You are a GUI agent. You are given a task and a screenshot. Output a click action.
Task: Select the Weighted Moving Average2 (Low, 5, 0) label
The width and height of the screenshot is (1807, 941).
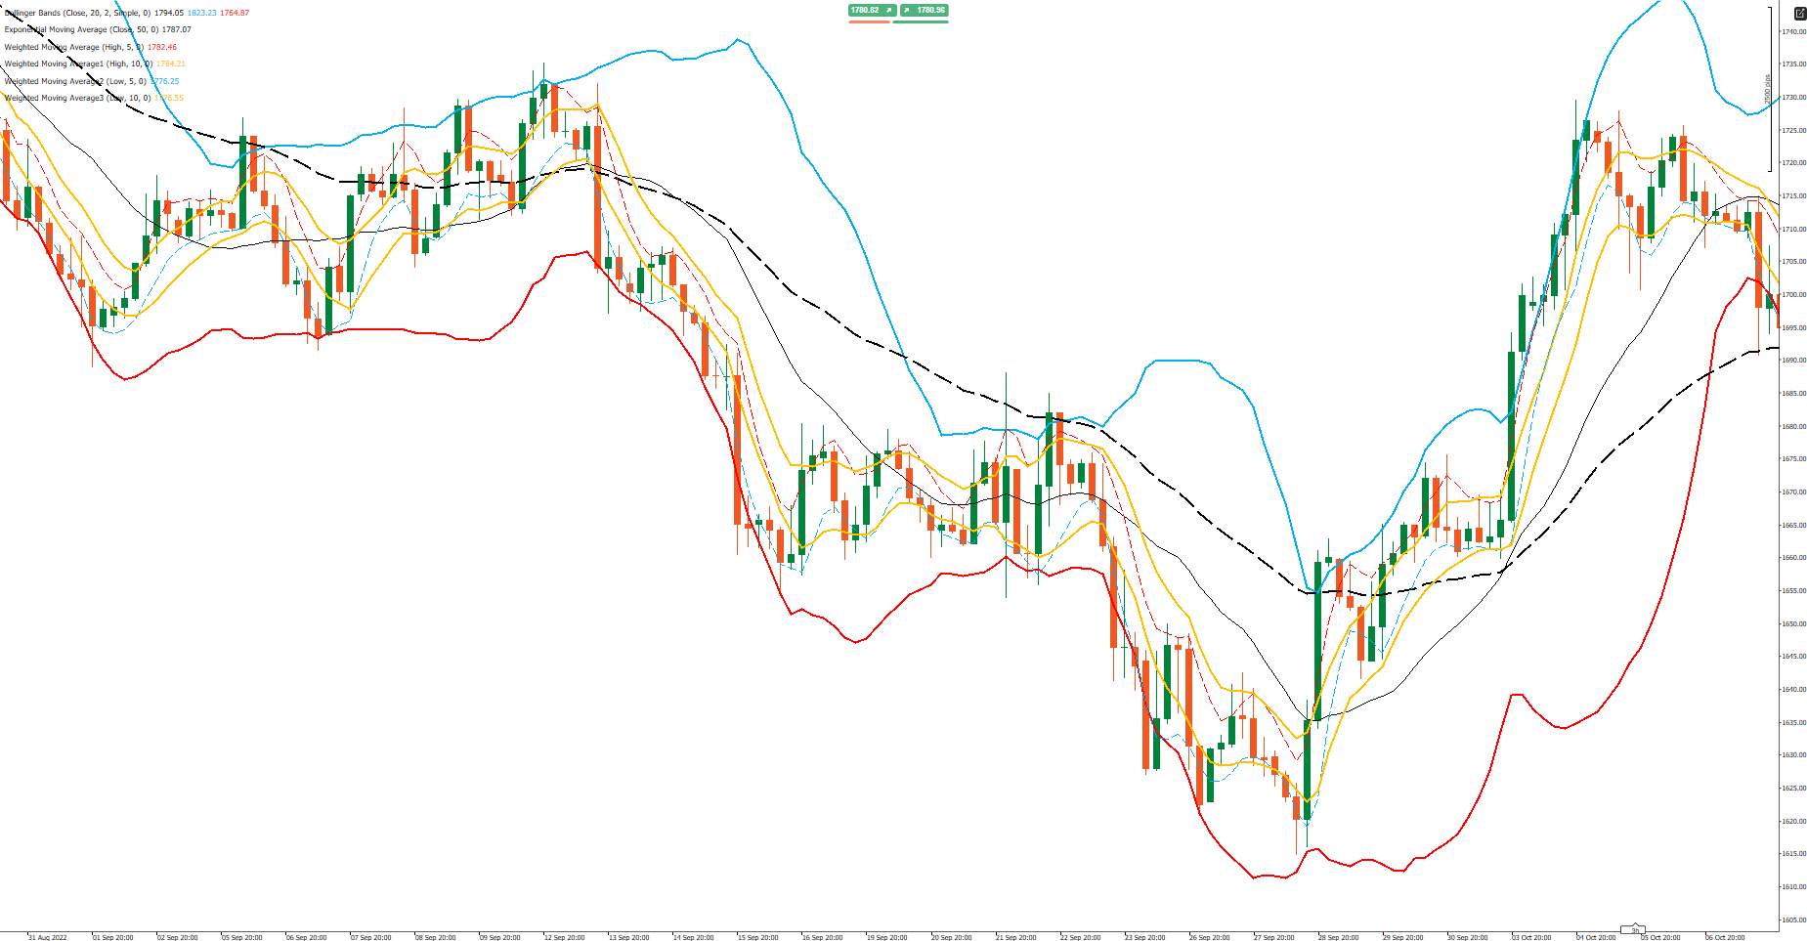(x=75, y=81)
